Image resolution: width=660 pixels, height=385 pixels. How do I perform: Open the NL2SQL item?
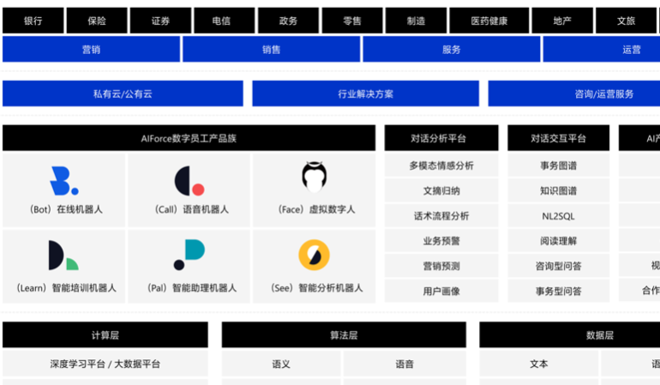coord(558,216)
